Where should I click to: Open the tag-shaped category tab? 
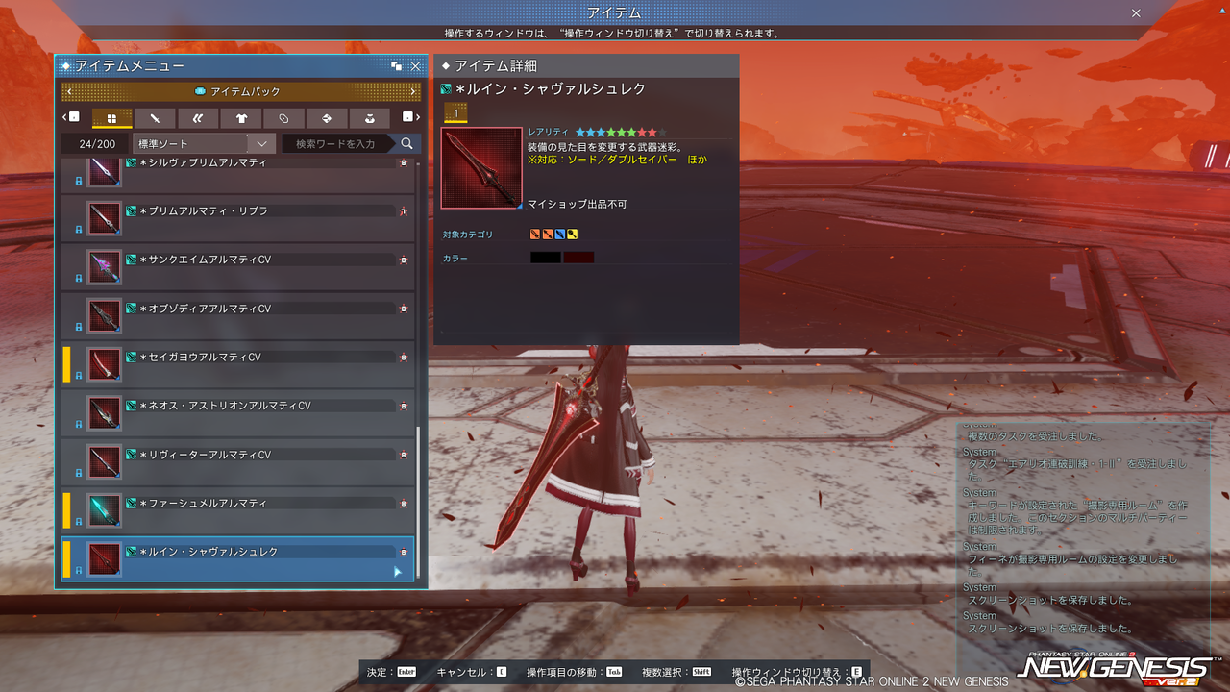(x=284, y=118)
